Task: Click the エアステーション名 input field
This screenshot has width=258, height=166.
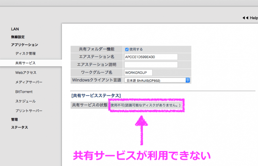Action: [151, 57]
